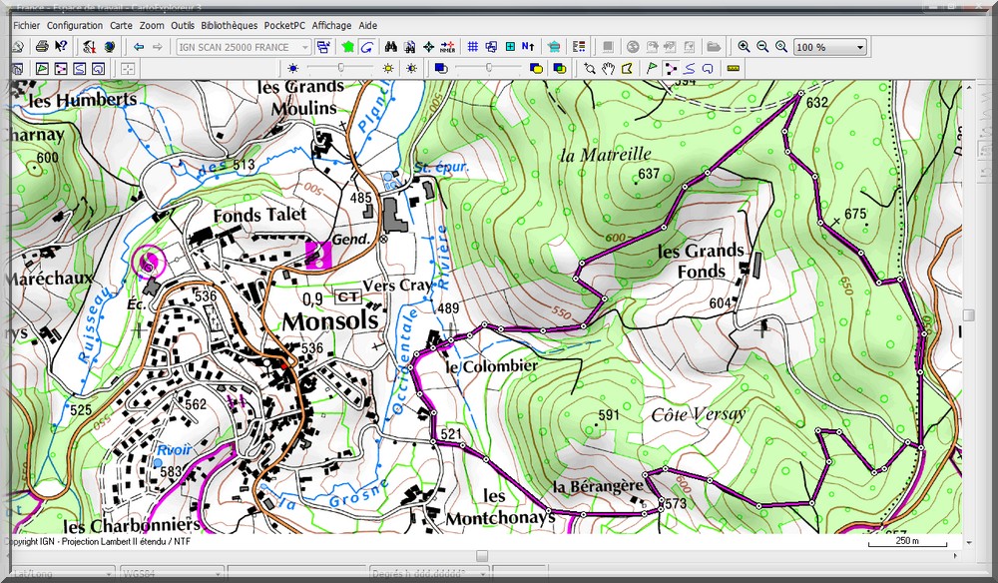The width and height of the screenshot is (998, 583).
Task: Click the 'la Bérangère' map label
Action: point(598,487)
